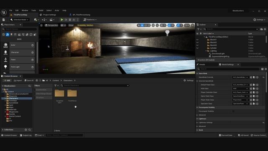Select the All Classes category icon
The image size is (268, 151).
click(x=35, y=34)
